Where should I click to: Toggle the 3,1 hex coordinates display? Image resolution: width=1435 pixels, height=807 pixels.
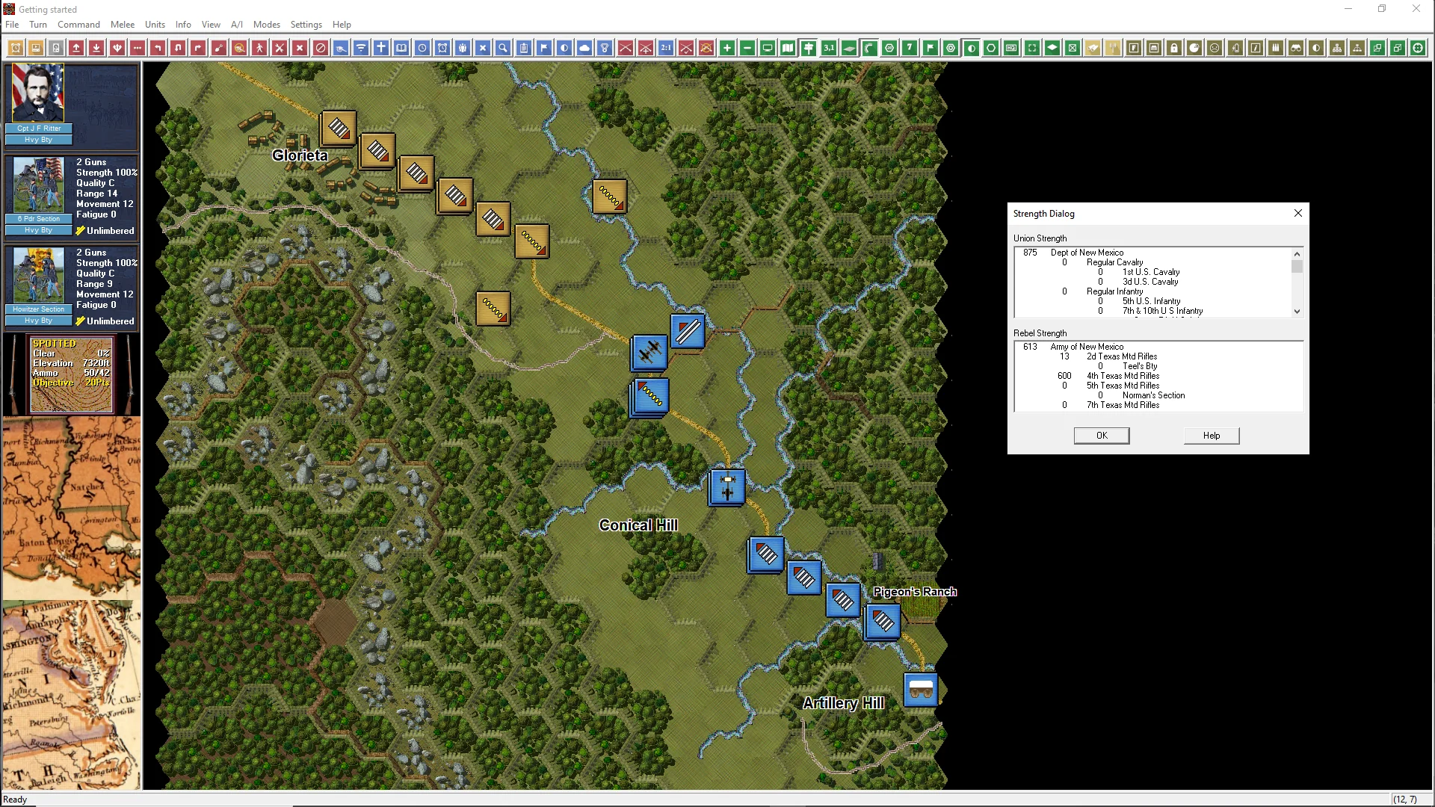[x=828, y=48]
